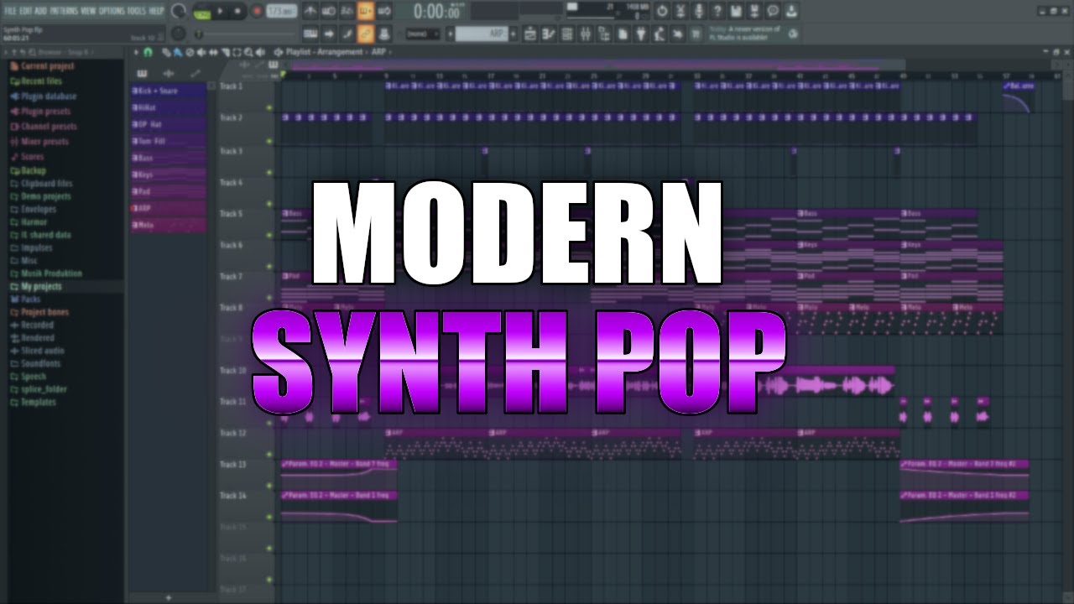Screen dimensions: 1074x604
Task: Toggle the metronome
Action: 310,11
